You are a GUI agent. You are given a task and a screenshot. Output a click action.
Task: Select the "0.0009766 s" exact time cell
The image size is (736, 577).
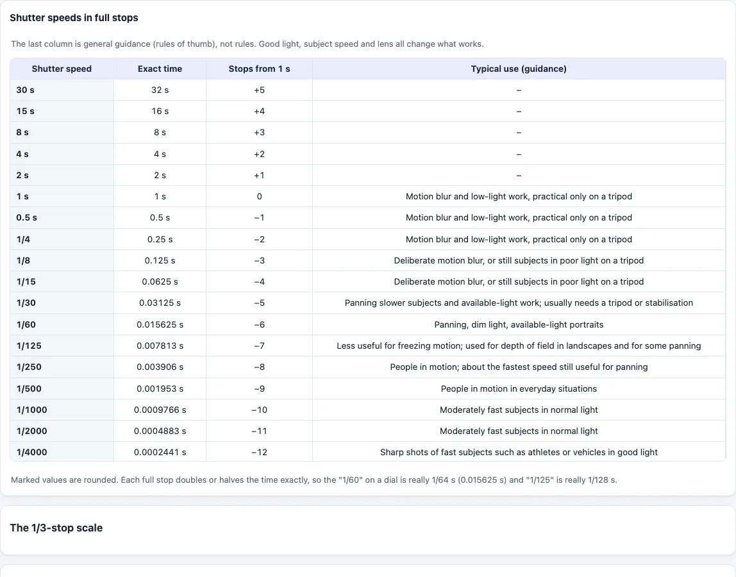click(160, 410)
